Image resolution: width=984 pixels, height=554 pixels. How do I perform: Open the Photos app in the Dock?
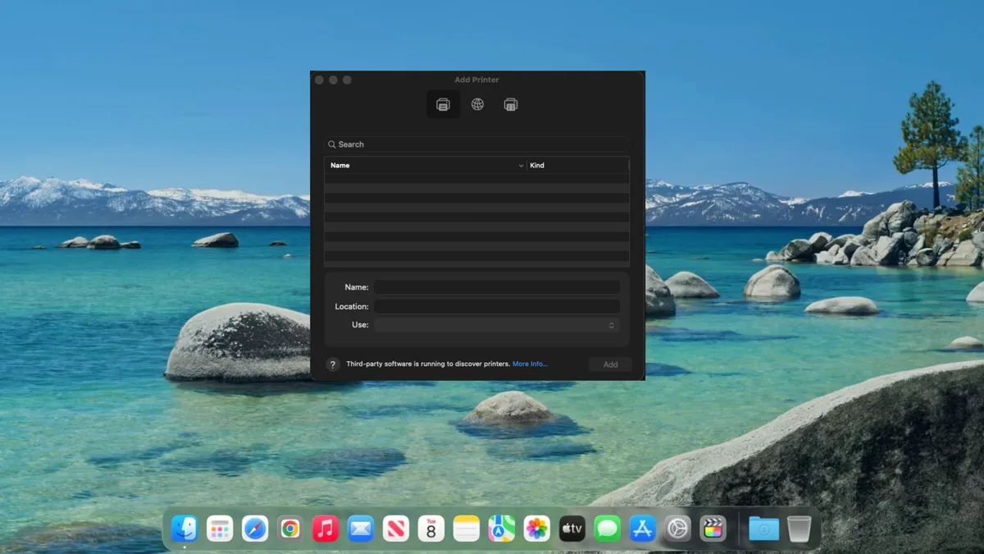tap(537, 529)
